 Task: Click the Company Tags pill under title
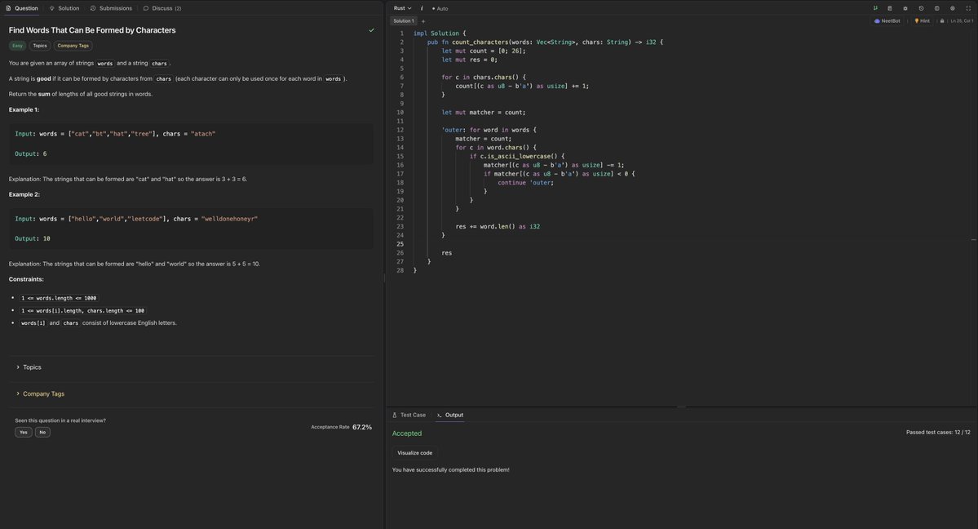pos(73,46)
